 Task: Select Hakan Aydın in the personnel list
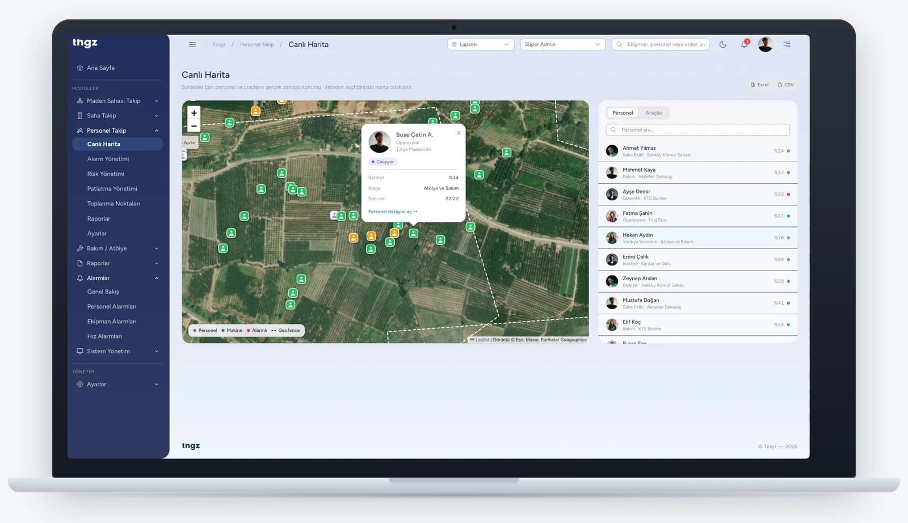(698, 238)
